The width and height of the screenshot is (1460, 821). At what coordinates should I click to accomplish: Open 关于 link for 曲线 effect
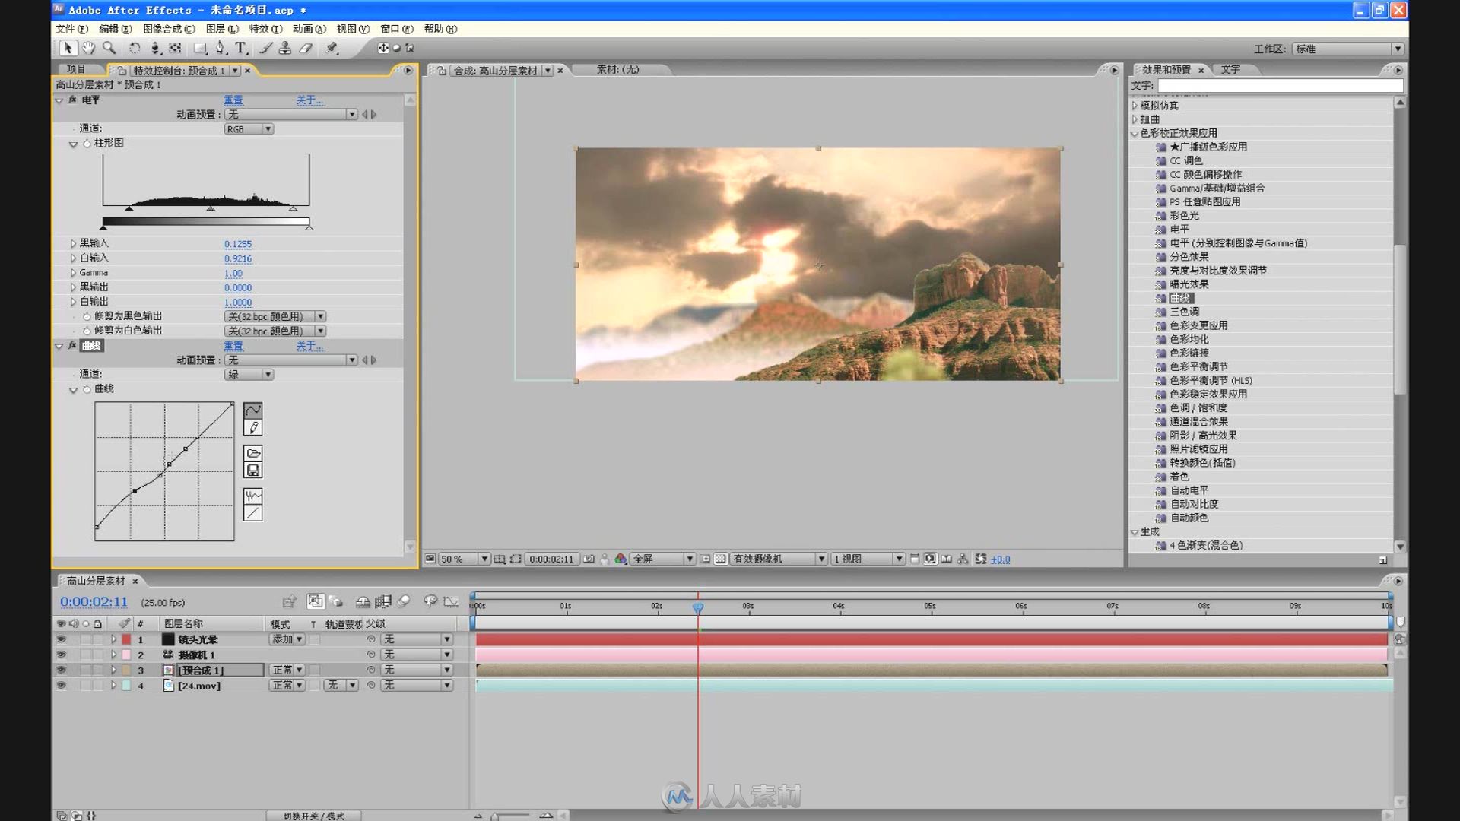click(x=309, y=346)
